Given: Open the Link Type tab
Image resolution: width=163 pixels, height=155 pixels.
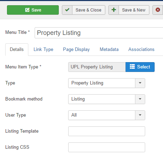Looking at the screenshot, I should (x=43, y=50).
